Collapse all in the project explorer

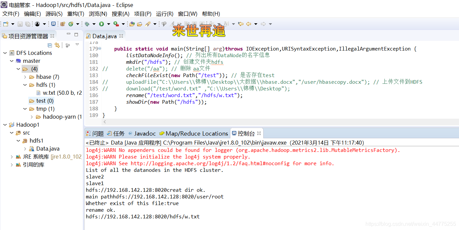point(50,45)
